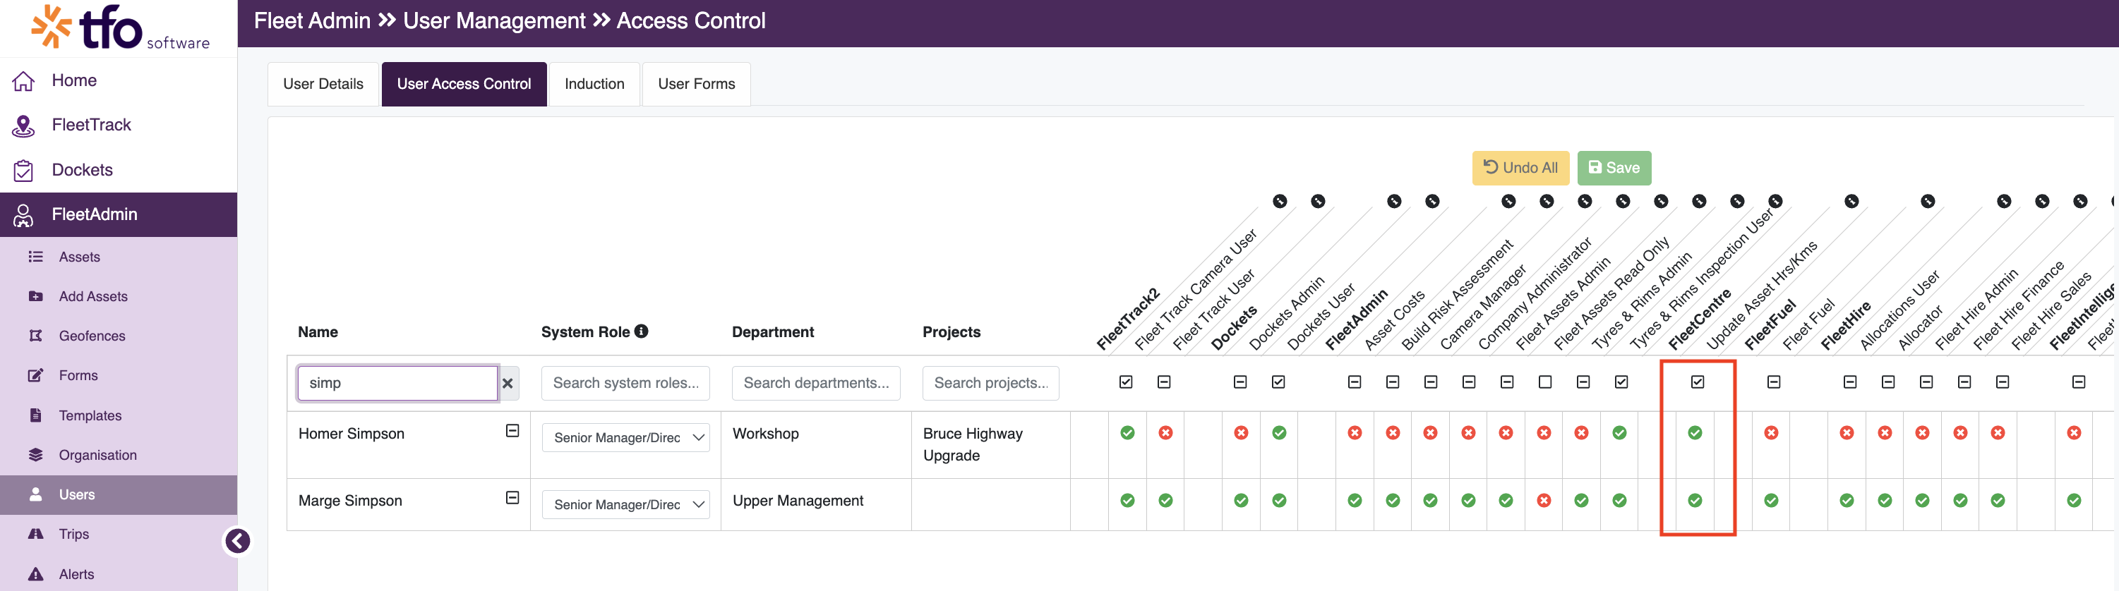Viewport: 2119px width, 591px height.
Task: Open Home from the sidebar icon
Action: pyautogui.click(x=23, y=80)
